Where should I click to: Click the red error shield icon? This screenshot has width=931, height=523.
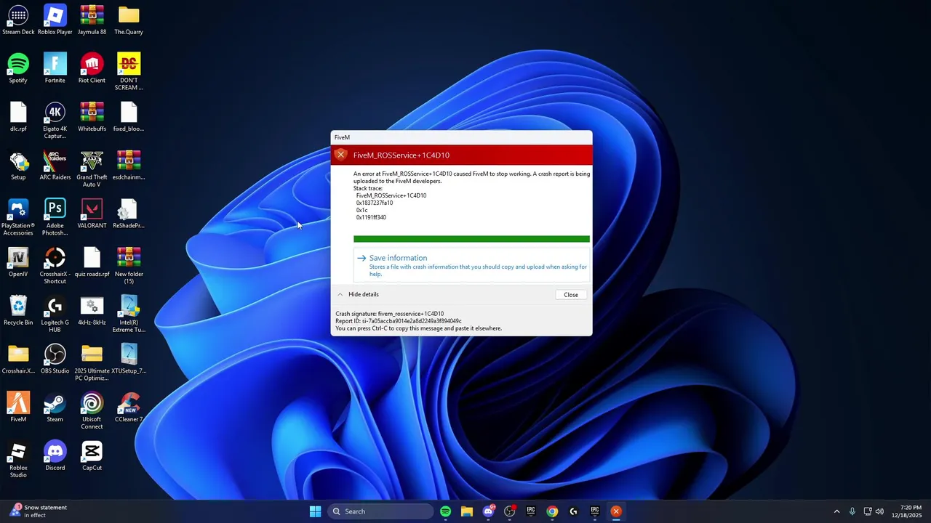point(340,155)
